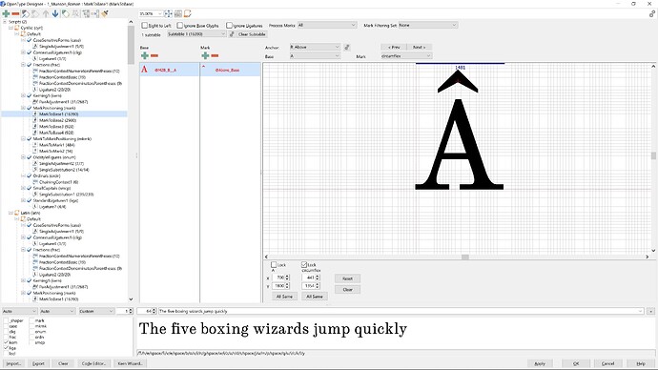
Task: Toggle the Right to Left checkbox
Action: click(x=144, y=26)
